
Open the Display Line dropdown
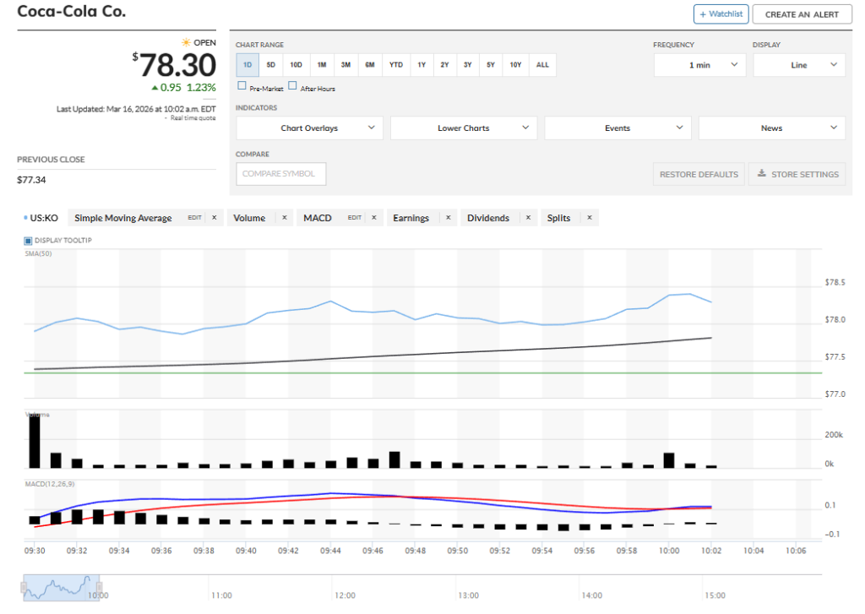[798, 65]
